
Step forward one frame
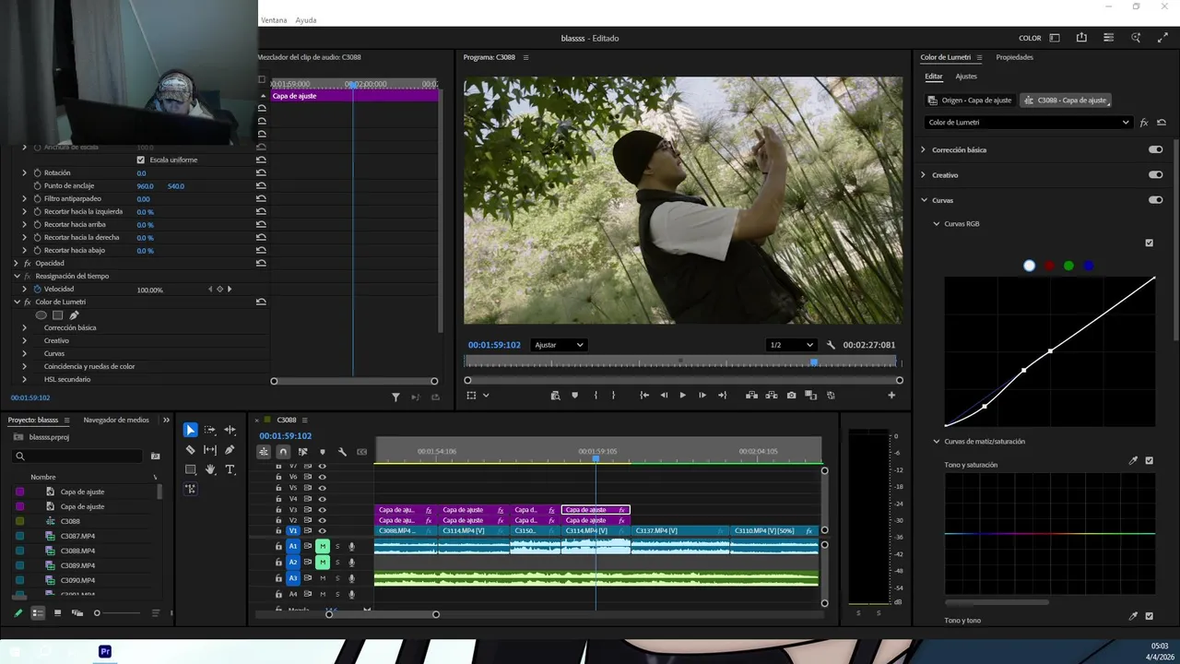point(702,396)
